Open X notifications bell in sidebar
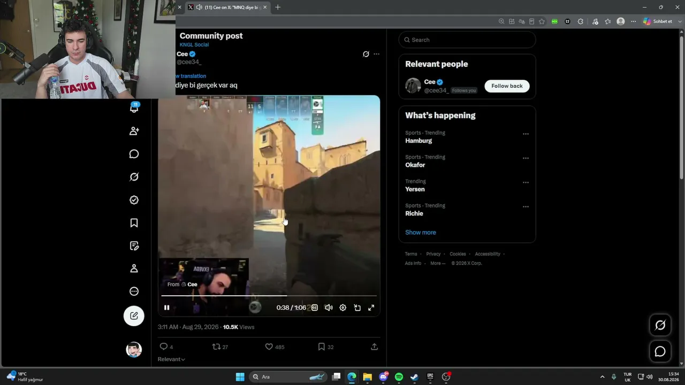Viewport: 685px width, 385px height. pos(134,107)
